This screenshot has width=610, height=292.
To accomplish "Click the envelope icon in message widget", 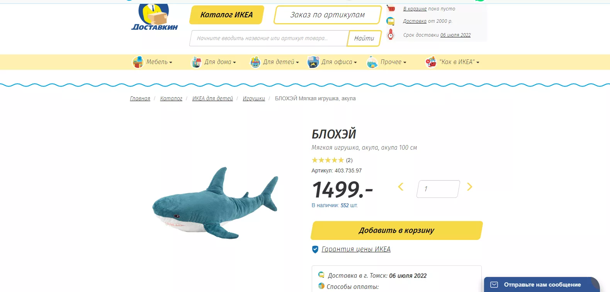I will pos(494,285).
